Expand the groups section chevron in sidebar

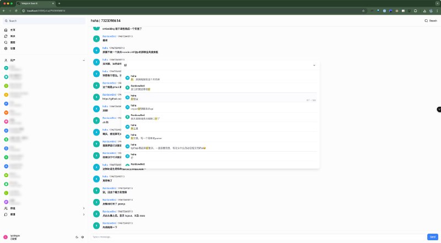pyautogui.click(x=84, y=208)
